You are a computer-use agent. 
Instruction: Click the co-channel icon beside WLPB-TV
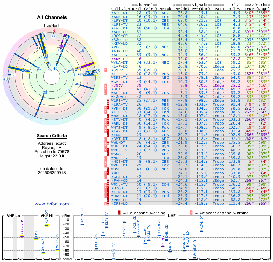pos(108,100)
